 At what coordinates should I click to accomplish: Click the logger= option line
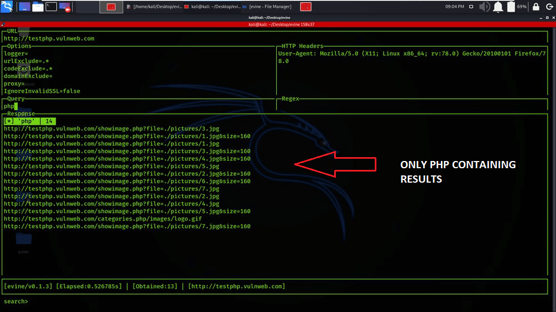pyautogui.click(x=16, y=54)
